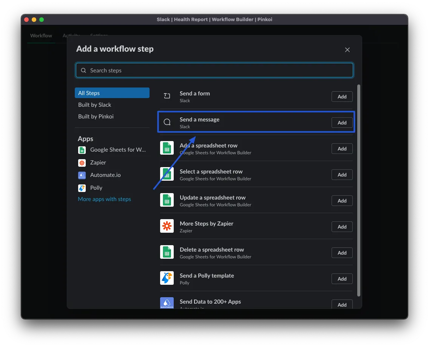Click the Send a message speech bubble icon
This screenshot has height=347, width=429.
(167, 122)
